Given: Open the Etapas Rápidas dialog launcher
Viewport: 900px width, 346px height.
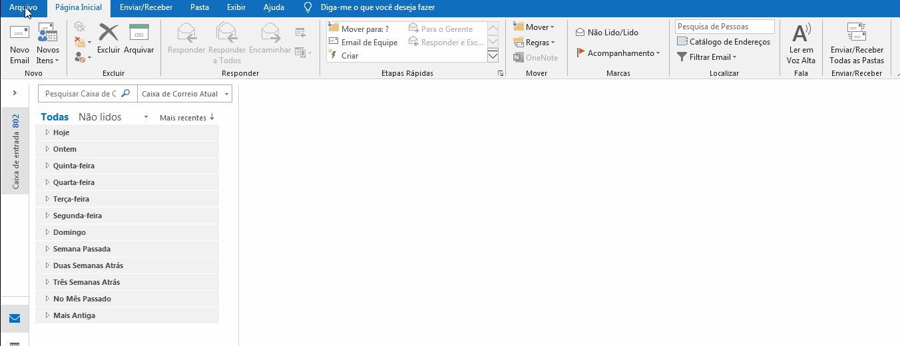Looking at the screenshot, I should [501, 73].
